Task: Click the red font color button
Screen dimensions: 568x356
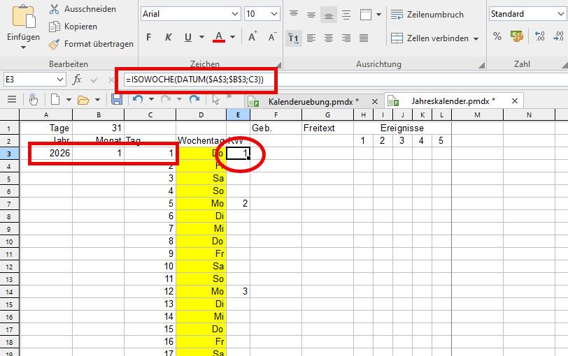Action: coord(219,37)
